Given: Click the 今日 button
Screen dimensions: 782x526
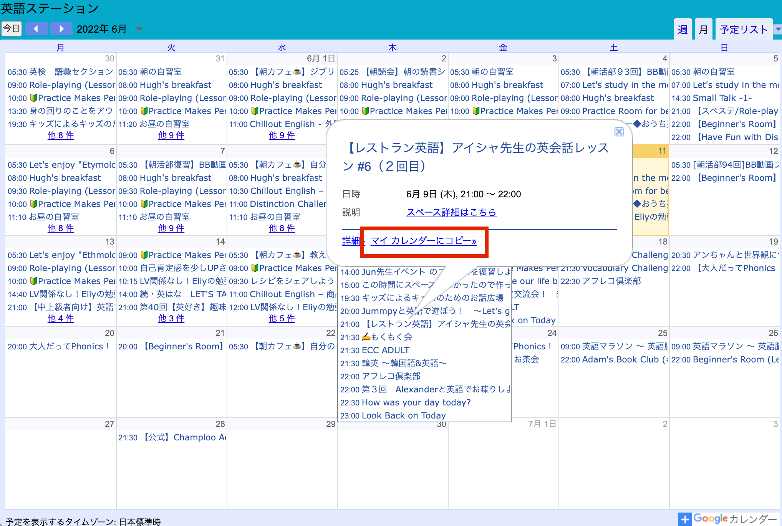Looking at the screenshot, I should pos(12,28).
